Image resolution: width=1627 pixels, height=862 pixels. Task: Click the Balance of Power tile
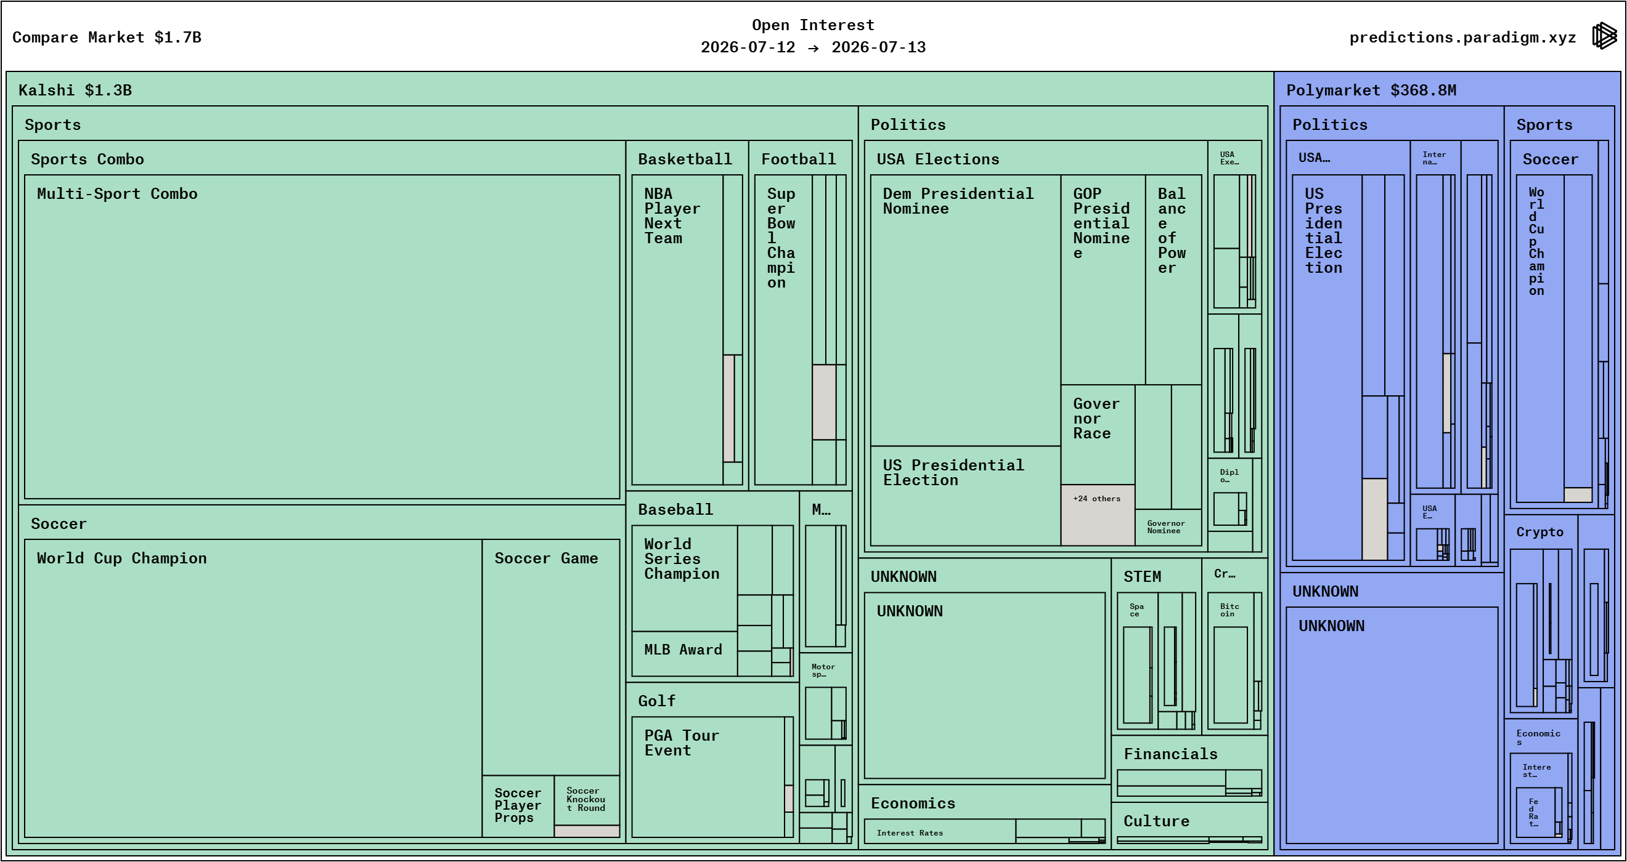(x=1173, y=280)
